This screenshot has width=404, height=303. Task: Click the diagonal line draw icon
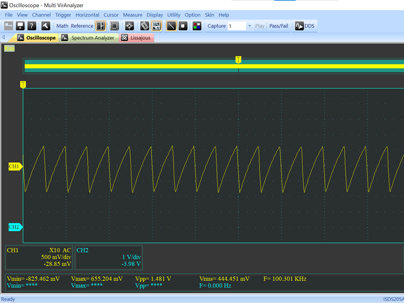pos(171,26)
